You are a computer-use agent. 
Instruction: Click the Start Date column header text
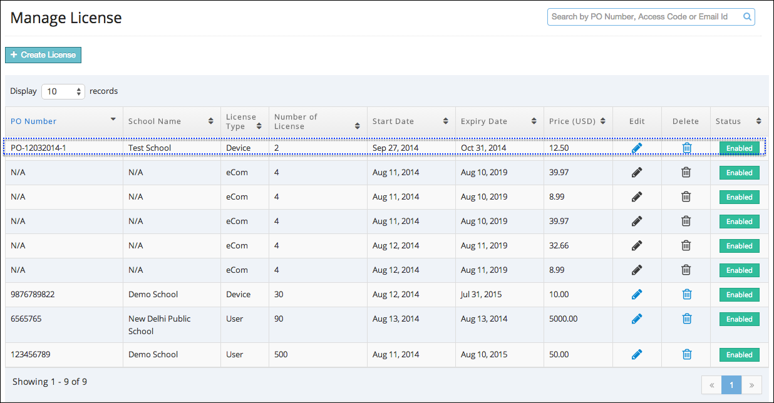[393, 121]
